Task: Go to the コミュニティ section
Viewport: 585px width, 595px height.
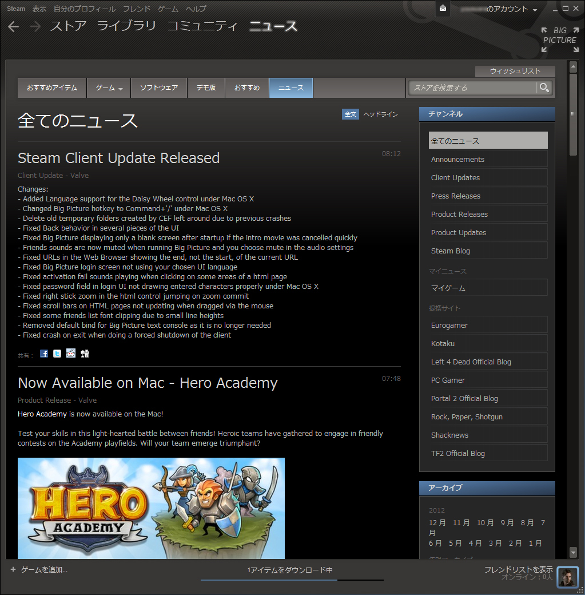Action: click(x=202, y=26)
